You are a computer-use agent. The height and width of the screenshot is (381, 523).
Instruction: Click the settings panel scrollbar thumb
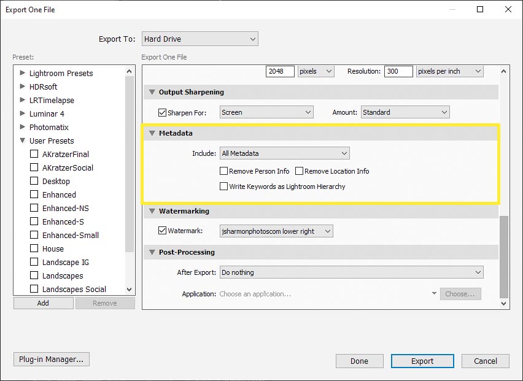503,256
